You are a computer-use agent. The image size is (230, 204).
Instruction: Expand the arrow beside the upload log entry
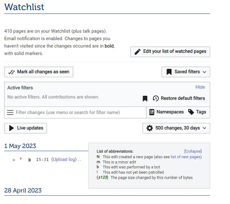(x=21, y=158)
